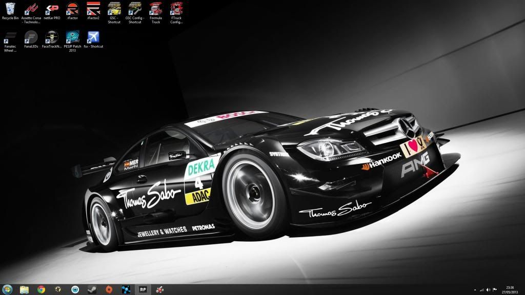Viewport: 525px width, 295px height.
Task: Open network signal status in tray
Action: click(x=482, y=290)
